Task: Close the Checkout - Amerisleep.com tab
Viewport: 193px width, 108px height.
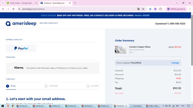Action: tap(70, 3)
